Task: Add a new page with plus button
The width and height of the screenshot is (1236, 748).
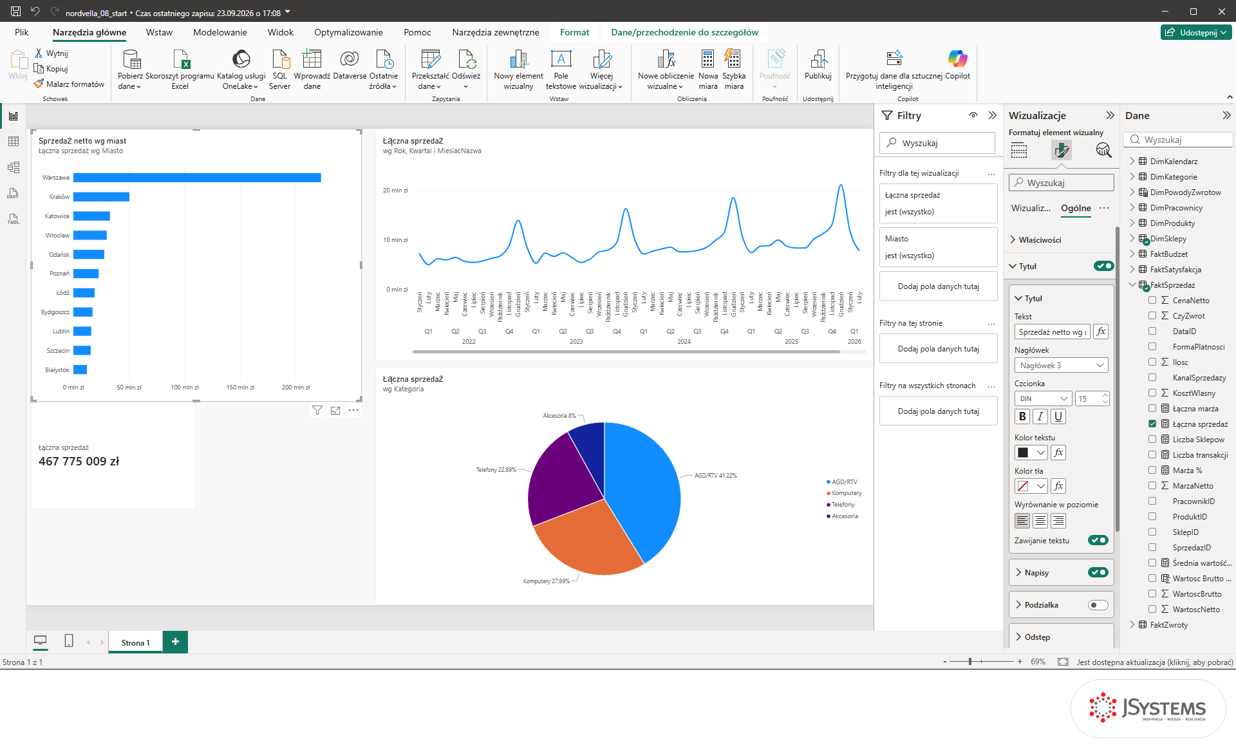Action: coord(175,642)
